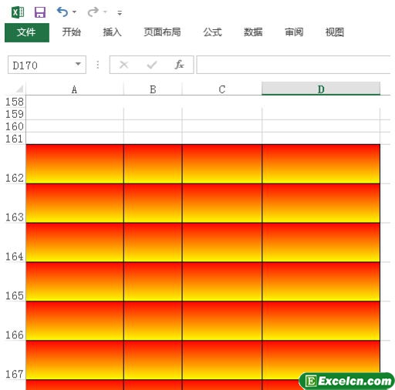The image size is (395, 390).
Task: Select row 167 header
Action: pos(15,360)
